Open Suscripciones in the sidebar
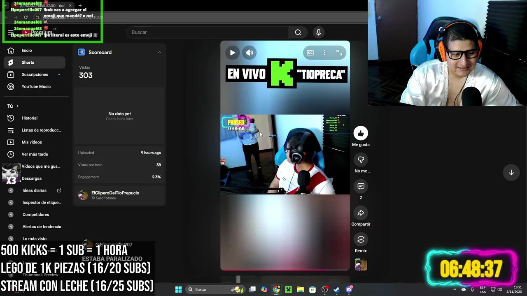The image size is (527, 296). pyautogui.click(x=35, y=74)
